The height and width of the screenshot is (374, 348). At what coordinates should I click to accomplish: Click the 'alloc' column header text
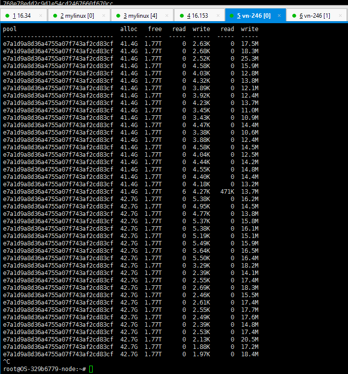coord(129,29)
